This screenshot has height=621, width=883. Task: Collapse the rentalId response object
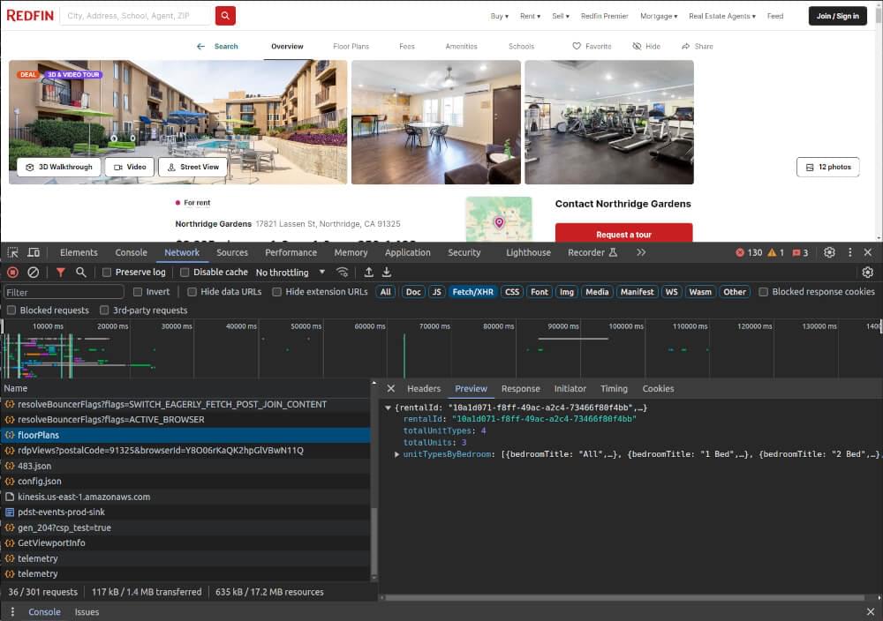click(x=388, y=408)
